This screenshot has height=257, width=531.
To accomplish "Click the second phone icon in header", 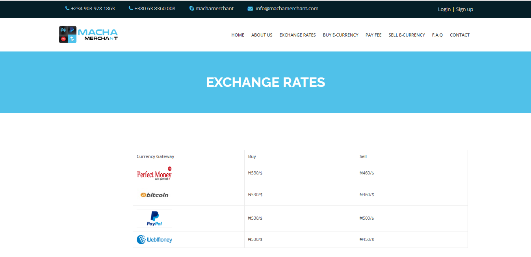I will point(131,9).
